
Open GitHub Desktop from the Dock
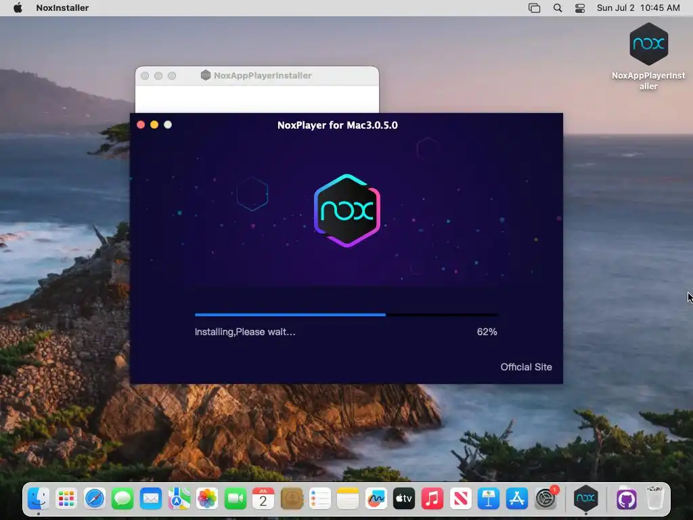pos(626,499)
